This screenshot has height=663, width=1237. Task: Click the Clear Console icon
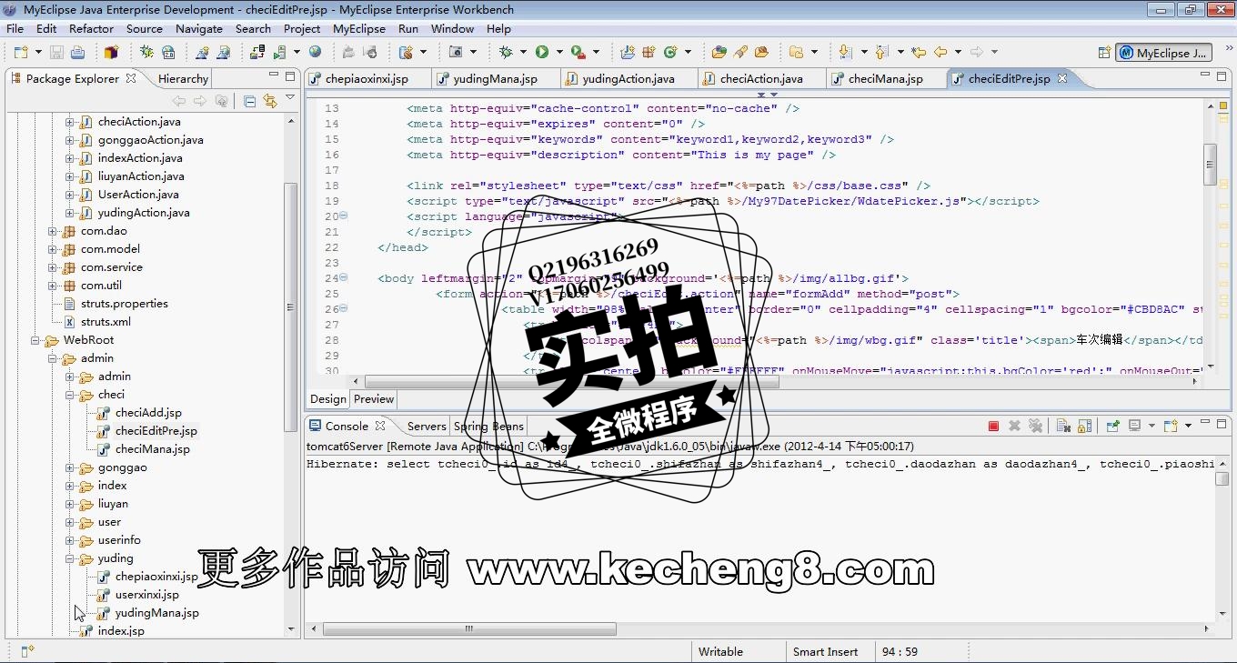tap(1061, 426)
